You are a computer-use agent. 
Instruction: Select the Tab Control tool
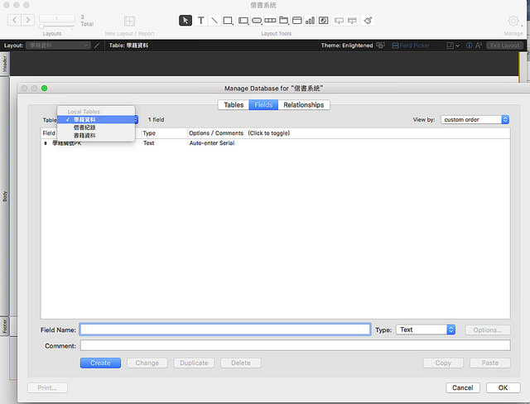tap(283, 21)
